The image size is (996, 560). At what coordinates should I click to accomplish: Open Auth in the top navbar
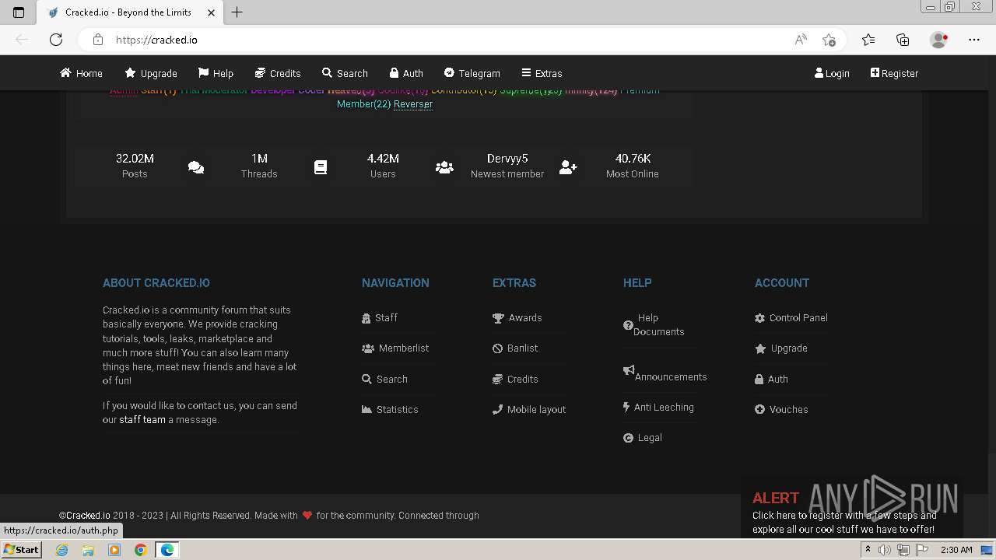coord(406,73)
